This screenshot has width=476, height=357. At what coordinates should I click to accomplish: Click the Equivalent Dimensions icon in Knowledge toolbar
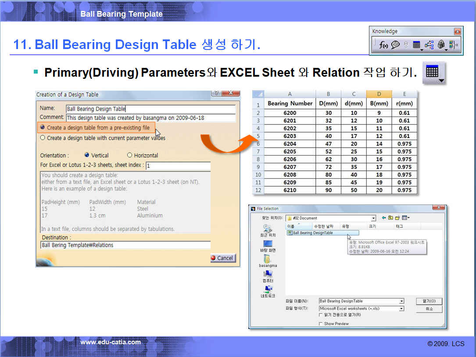pyautogui.click(x=454, y=45)
